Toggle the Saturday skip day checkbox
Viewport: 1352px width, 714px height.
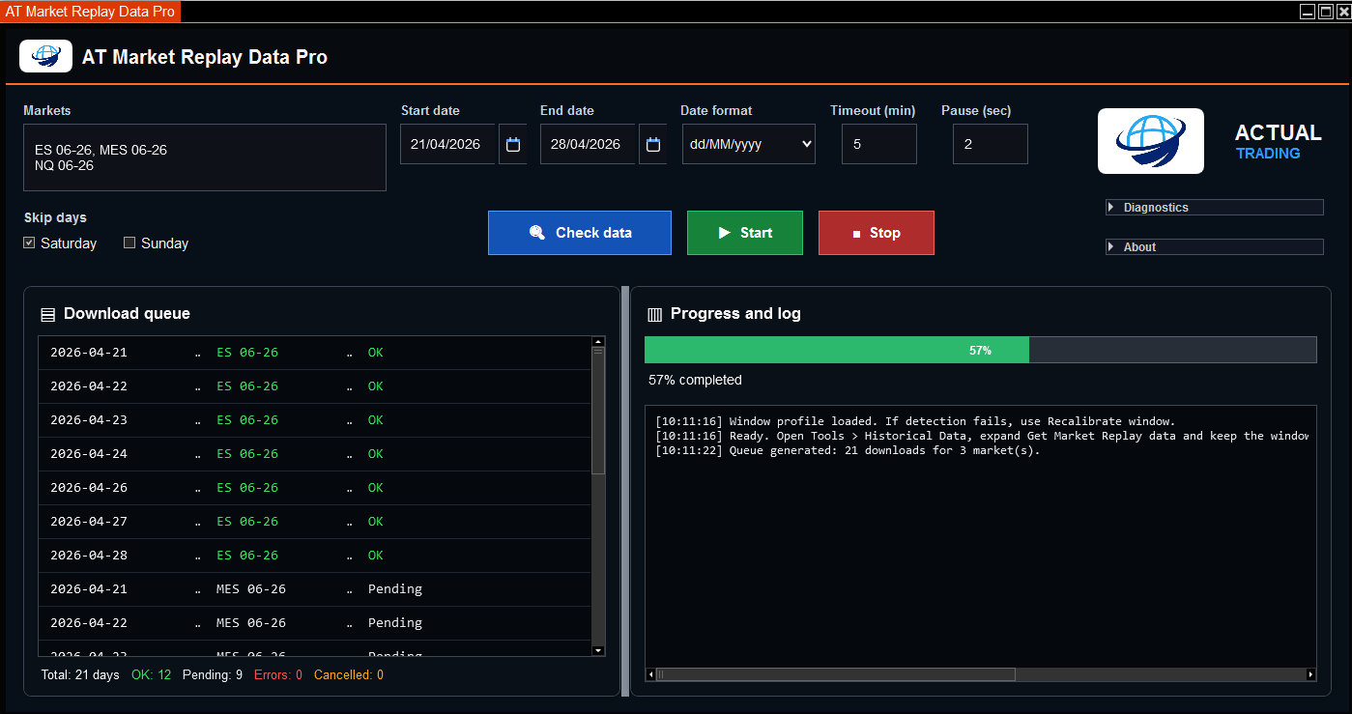[x=30, y=243]
